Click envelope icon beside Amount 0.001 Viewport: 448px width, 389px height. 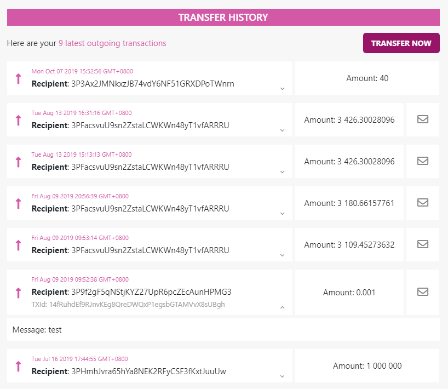pos(422,292)
